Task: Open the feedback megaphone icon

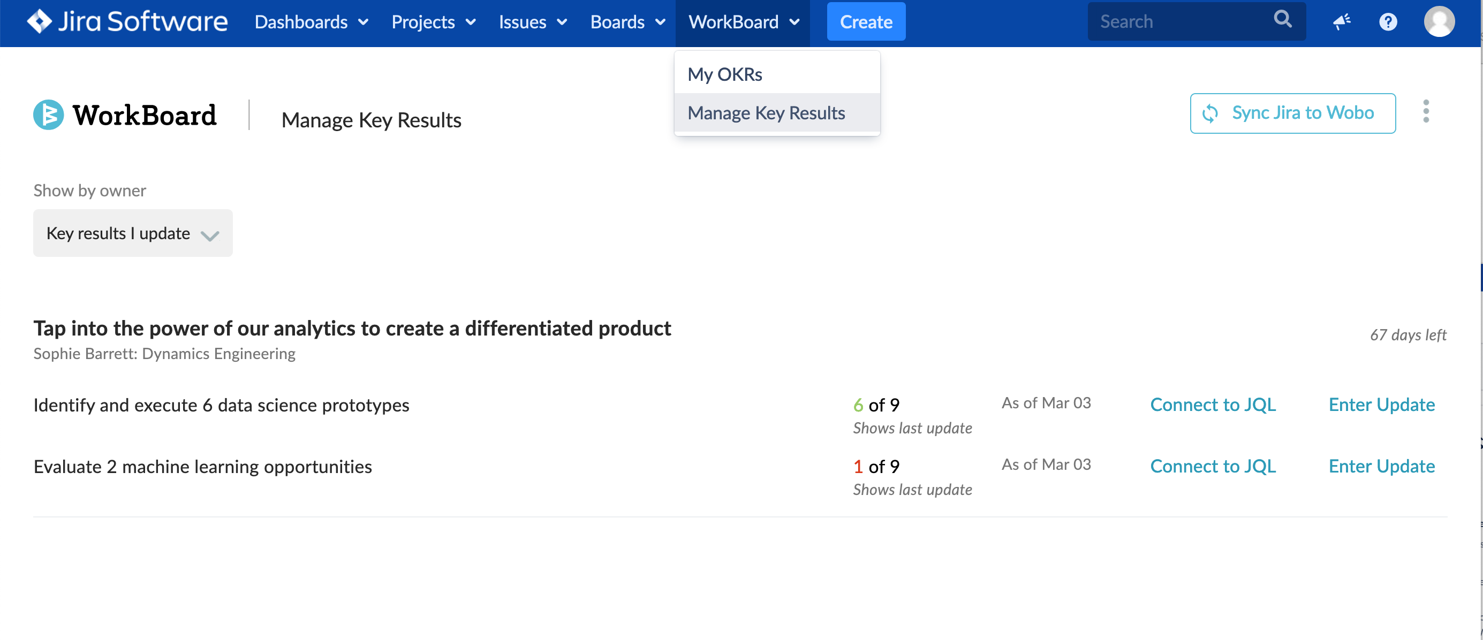Action: (x=1342, y=22)
